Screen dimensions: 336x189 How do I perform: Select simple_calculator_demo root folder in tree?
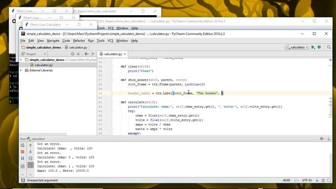click(45, 60)
